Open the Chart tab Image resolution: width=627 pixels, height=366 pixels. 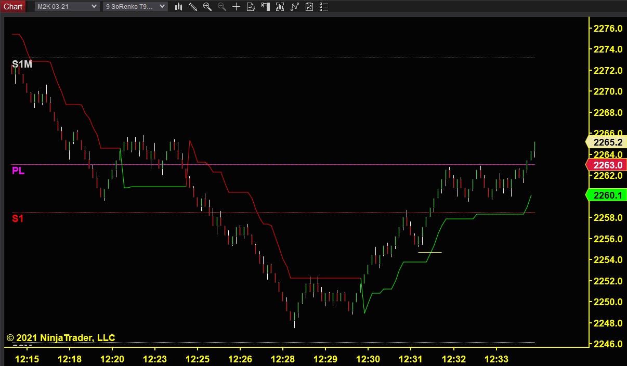pyautogui.click(x=12, y=6)
